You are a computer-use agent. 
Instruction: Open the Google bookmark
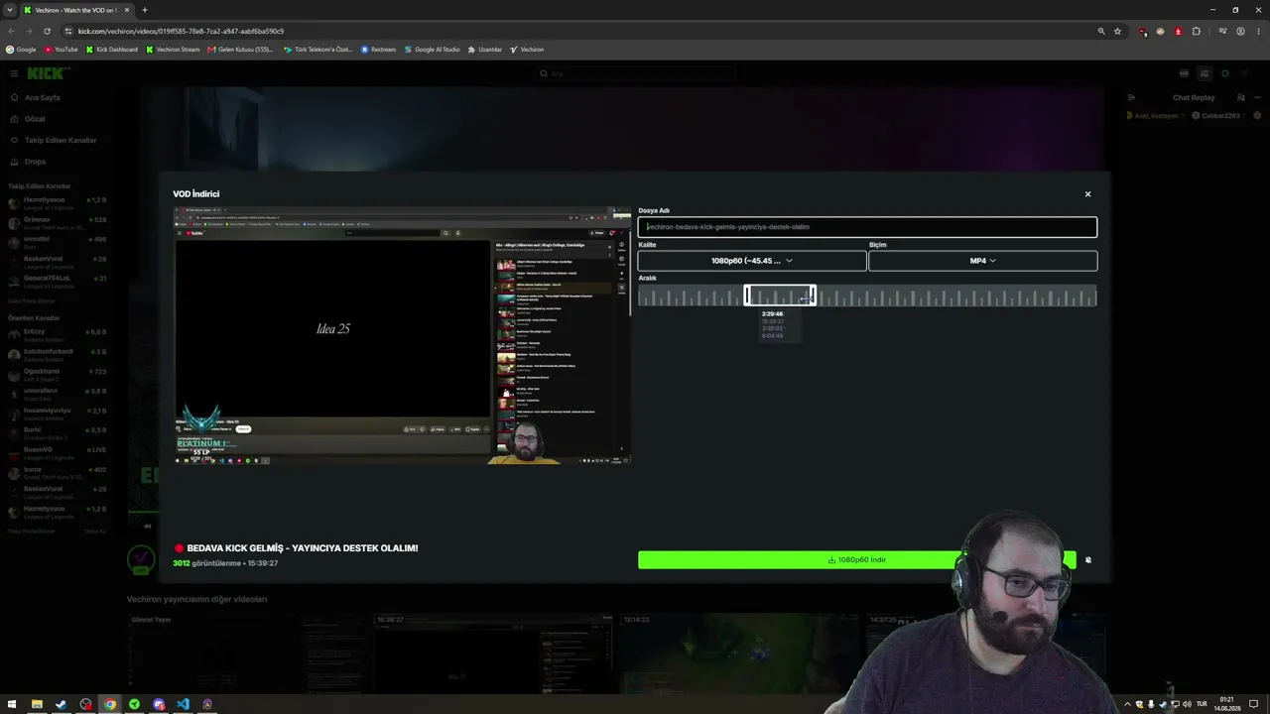click(21, 50)
